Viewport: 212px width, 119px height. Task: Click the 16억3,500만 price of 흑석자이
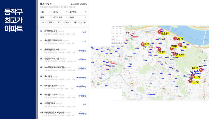[x=81, y=78]
